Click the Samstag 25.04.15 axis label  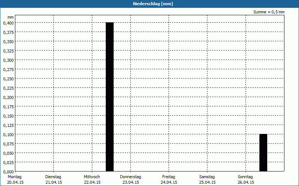[x=207, y=180]
